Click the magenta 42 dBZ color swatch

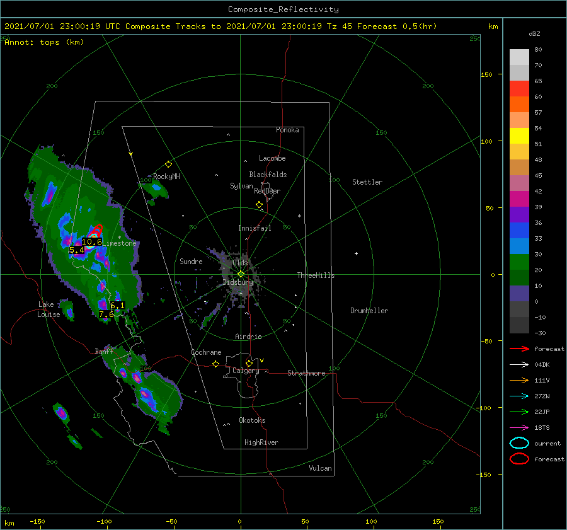[519, 199]
